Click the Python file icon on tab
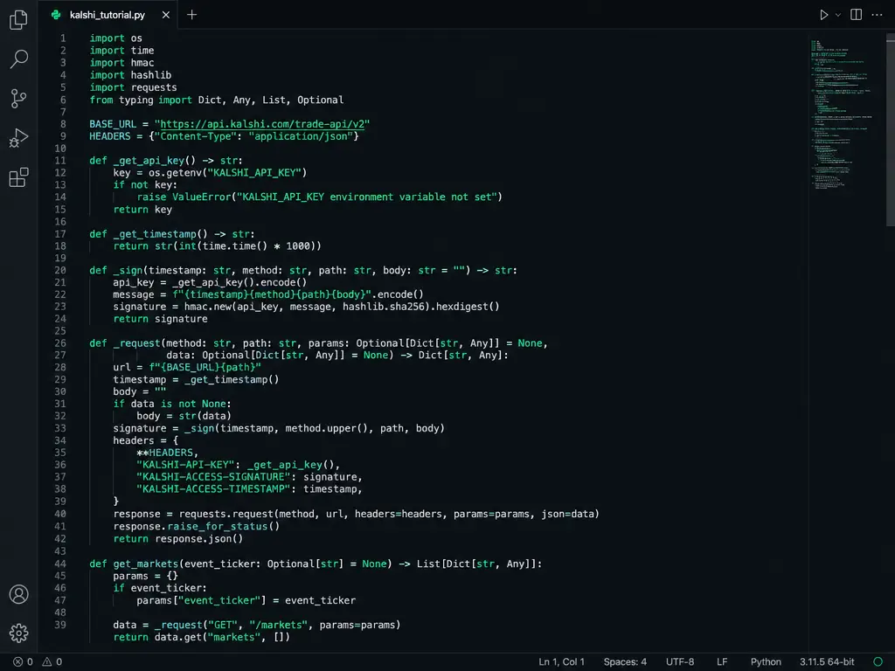895x671 pixels. [x=56, y=15]
